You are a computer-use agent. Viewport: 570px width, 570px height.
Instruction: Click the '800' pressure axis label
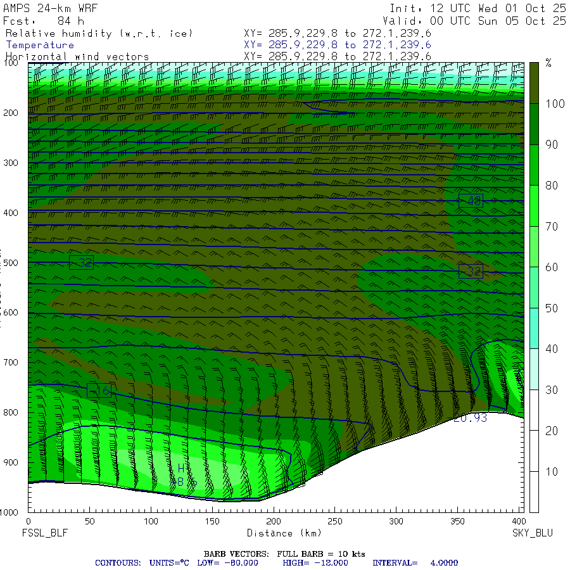pos(11,412)
